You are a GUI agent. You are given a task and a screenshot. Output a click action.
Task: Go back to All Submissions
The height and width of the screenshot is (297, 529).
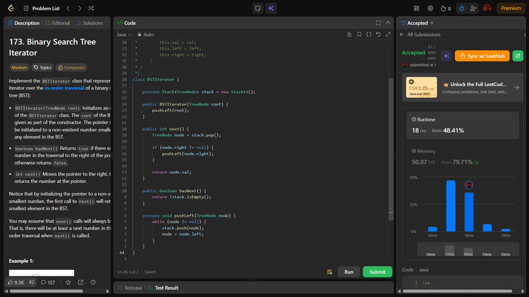420,34
